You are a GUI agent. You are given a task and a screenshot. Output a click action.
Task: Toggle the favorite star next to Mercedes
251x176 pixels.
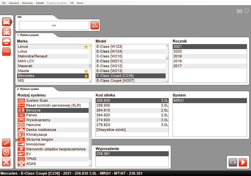(x=86, y=76)
